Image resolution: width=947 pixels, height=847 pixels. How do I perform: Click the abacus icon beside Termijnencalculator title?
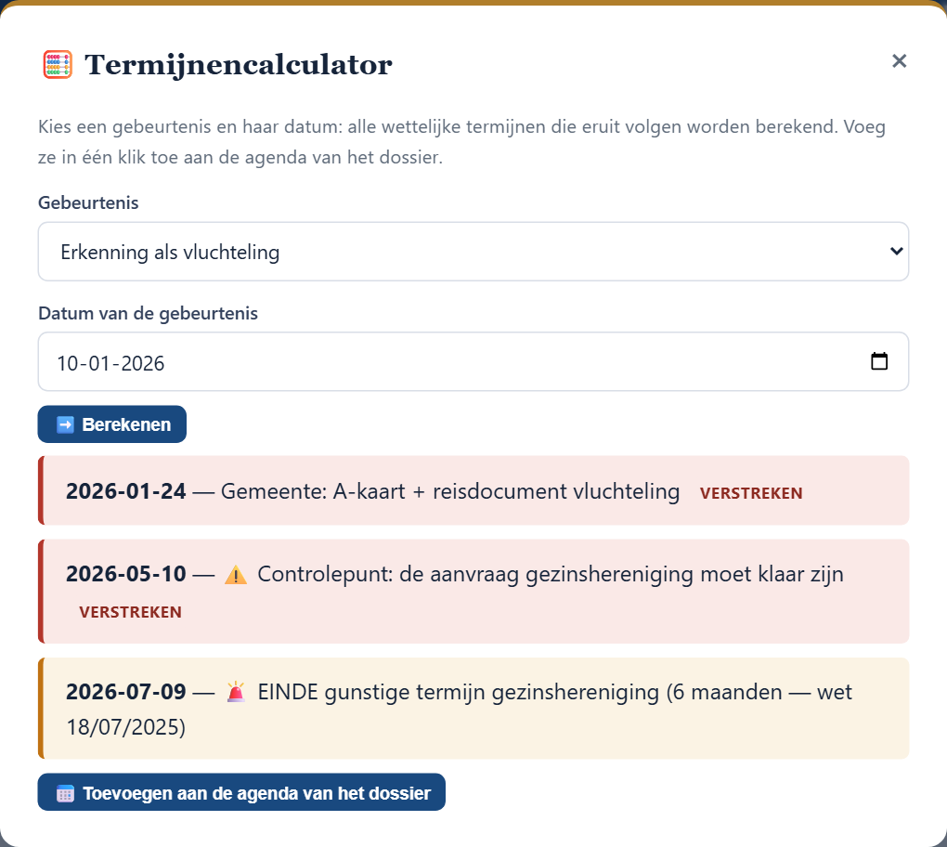coord(58,65)
